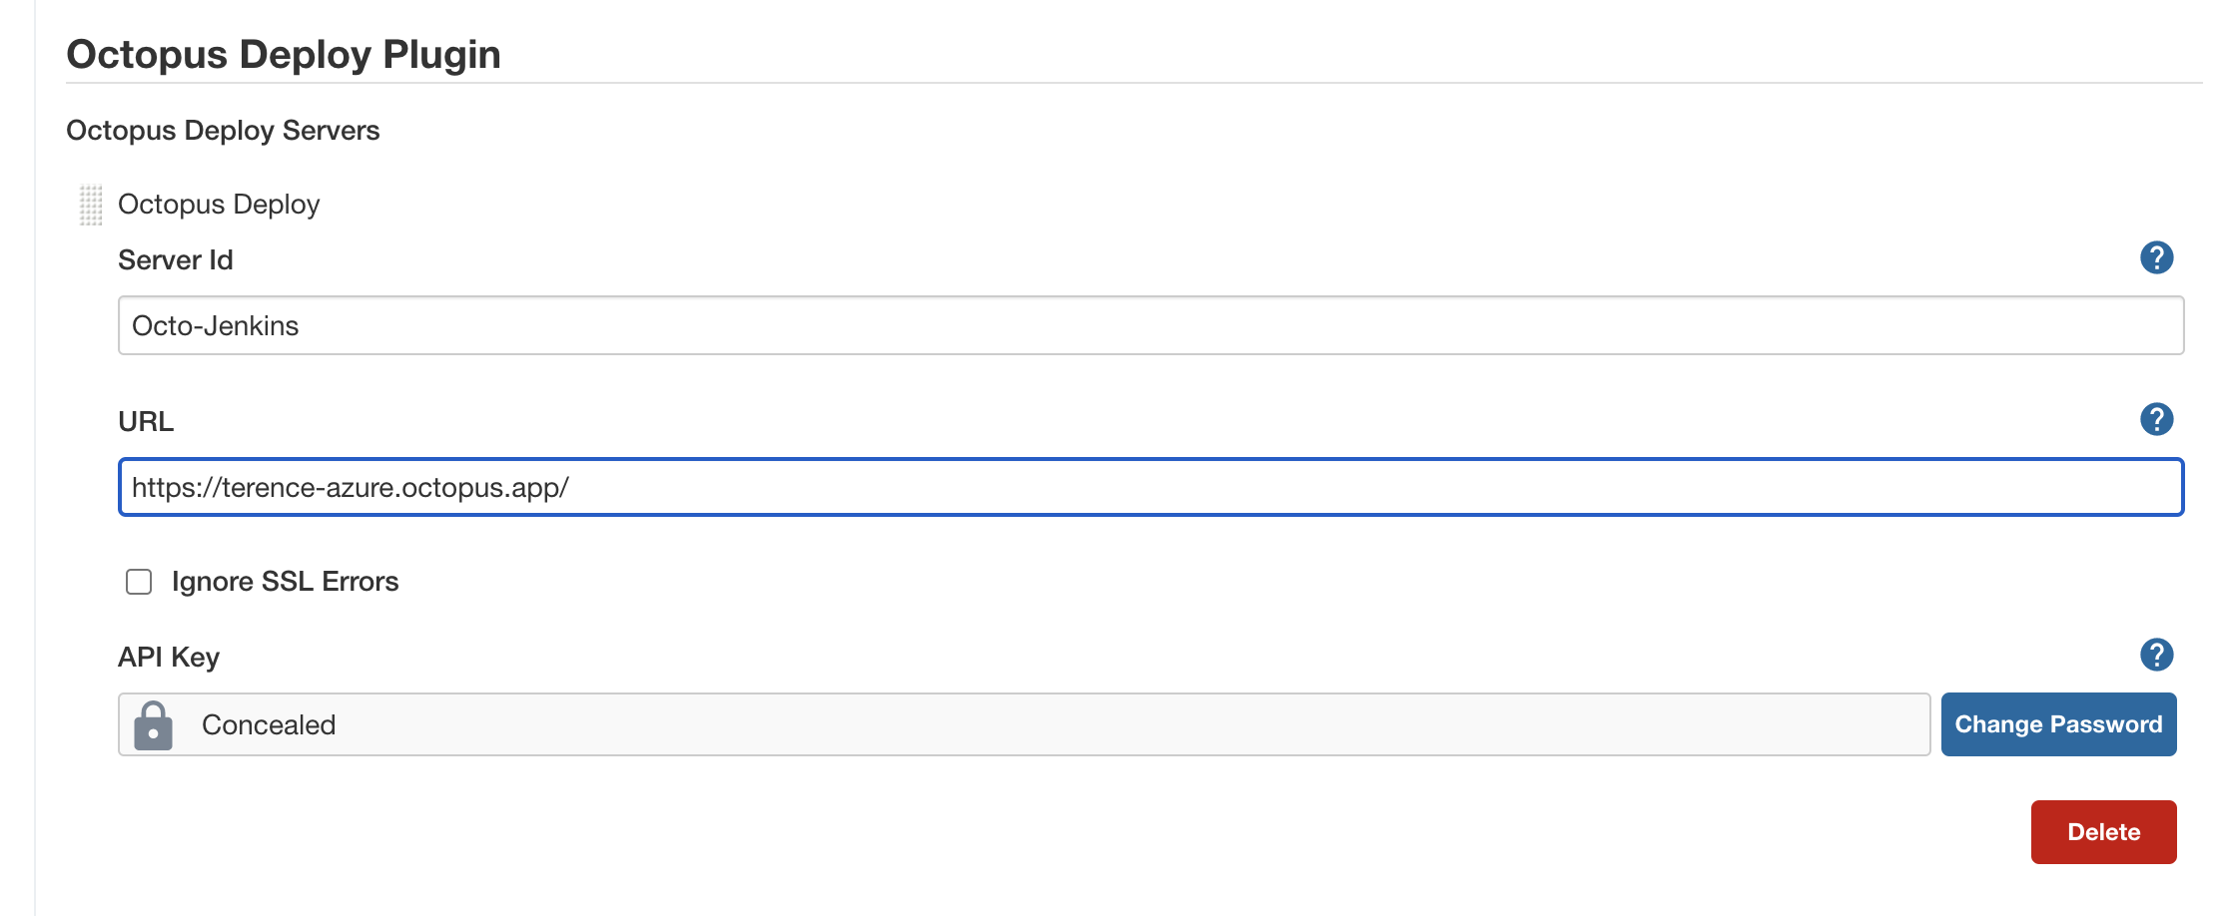The height and width of the screenshot is (916, 2233).
Task: Grab the Octopus Deploy drag handle
Action: tap(91, 204)
